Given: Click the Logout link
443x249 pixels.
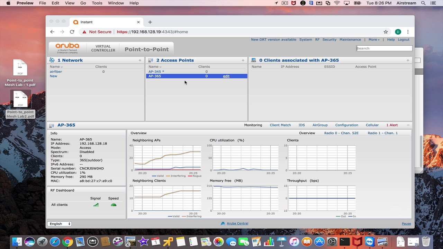Looking at the screenshot, I should (404, 40).
